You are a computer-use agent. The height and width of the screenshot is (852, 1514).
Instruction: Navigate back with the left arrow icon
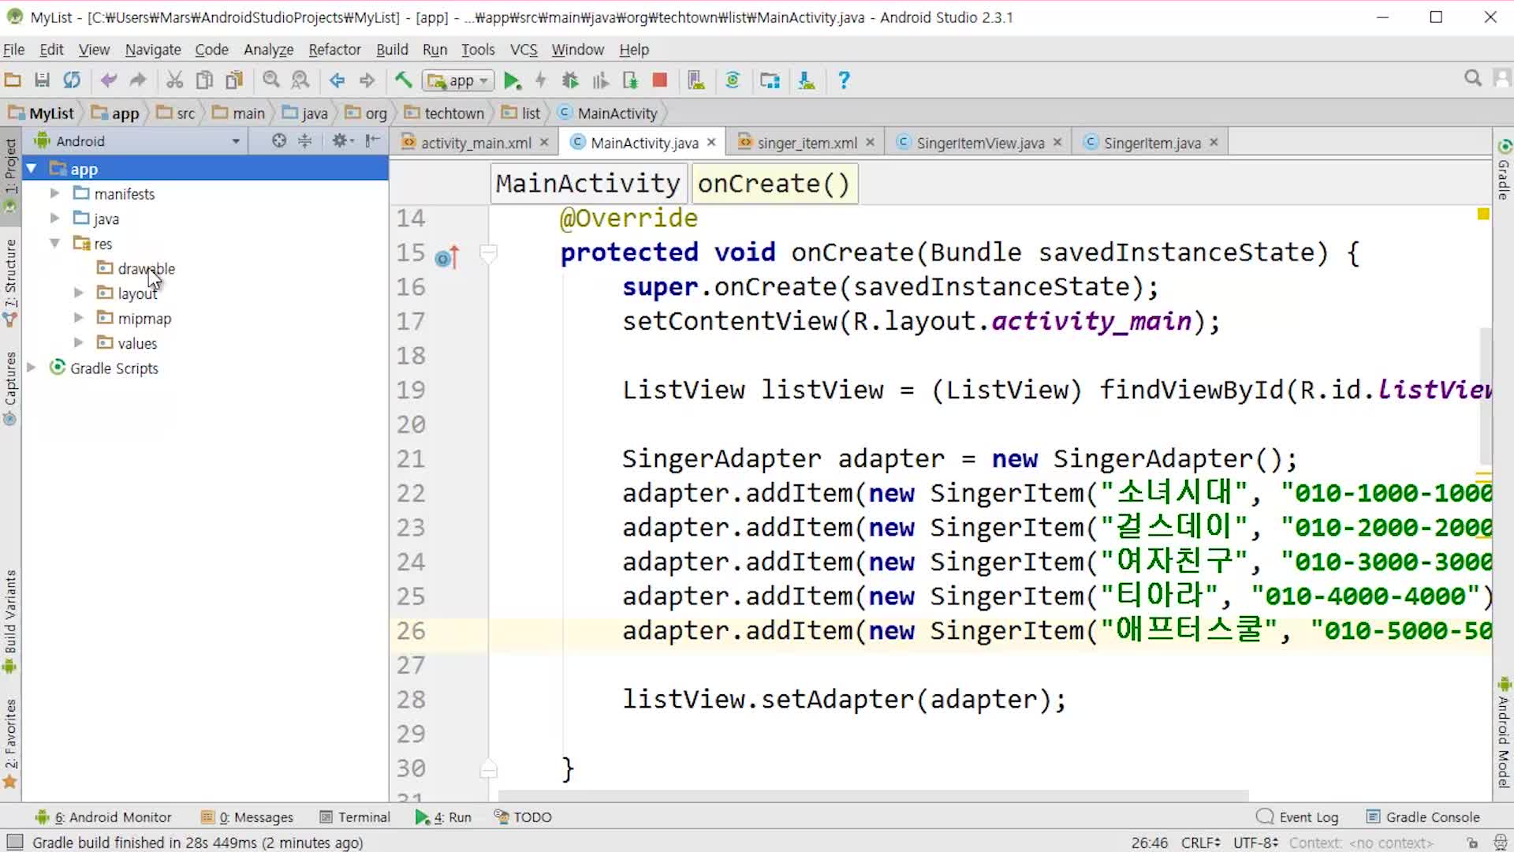[x=337, y=80]
